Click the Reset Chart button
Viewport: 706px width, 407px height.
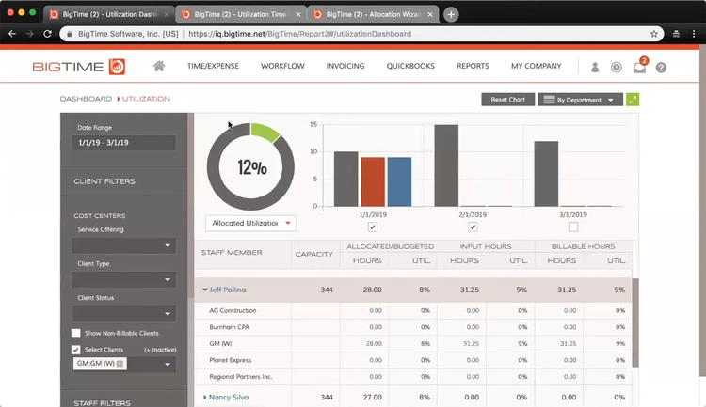coord(508,100)
